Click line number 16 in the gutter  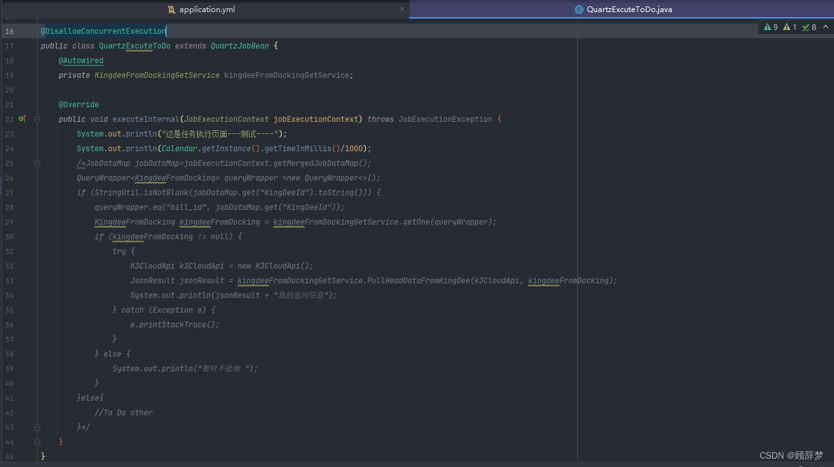[x=10, y=30]
